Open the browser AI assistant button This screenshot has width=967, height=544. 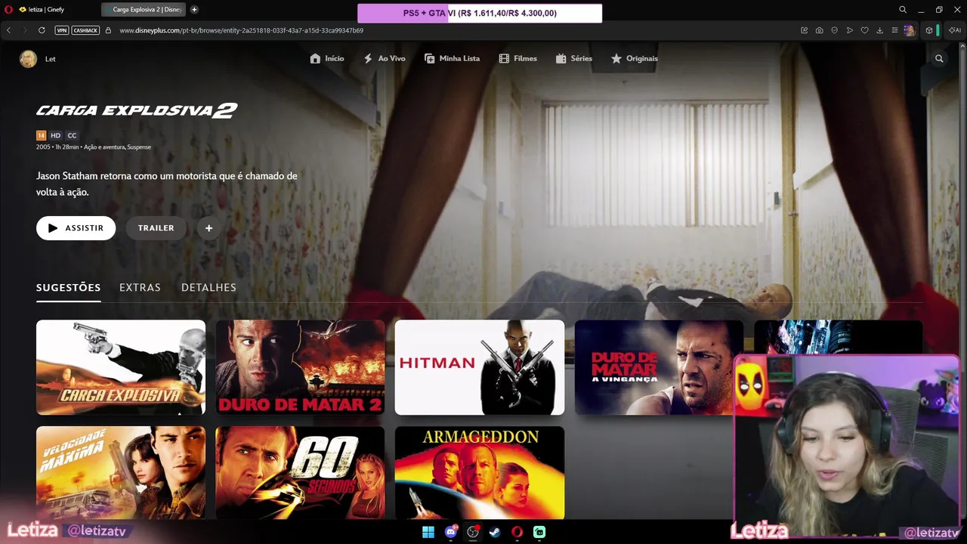click(x=954, y=30)
